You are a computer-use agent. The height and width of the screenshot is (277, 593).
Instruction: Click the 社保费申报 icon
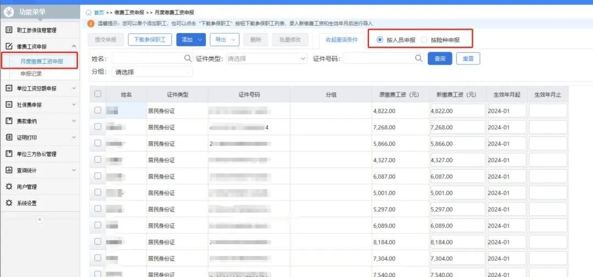9,105
